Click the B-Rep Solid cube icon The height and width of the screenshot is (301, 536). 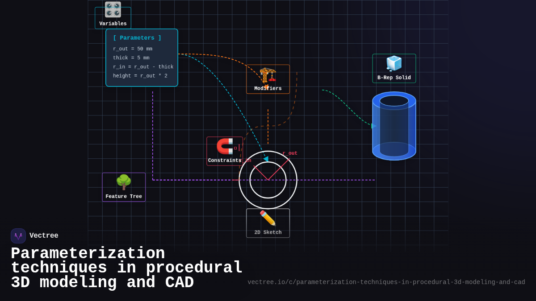pos(394,64)
